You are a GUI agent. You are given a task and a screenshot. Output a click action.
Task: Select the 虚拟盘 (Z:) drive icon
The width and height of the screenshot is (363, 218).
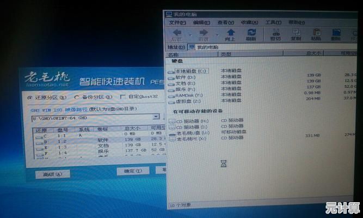coord(171,102)
